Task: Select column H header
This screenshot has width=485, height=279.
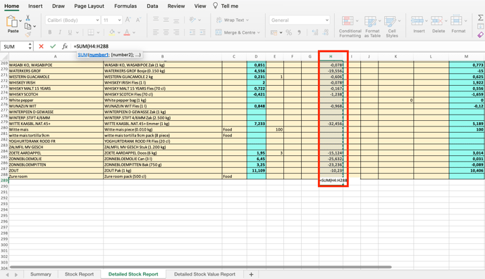Action: point(331,56)
